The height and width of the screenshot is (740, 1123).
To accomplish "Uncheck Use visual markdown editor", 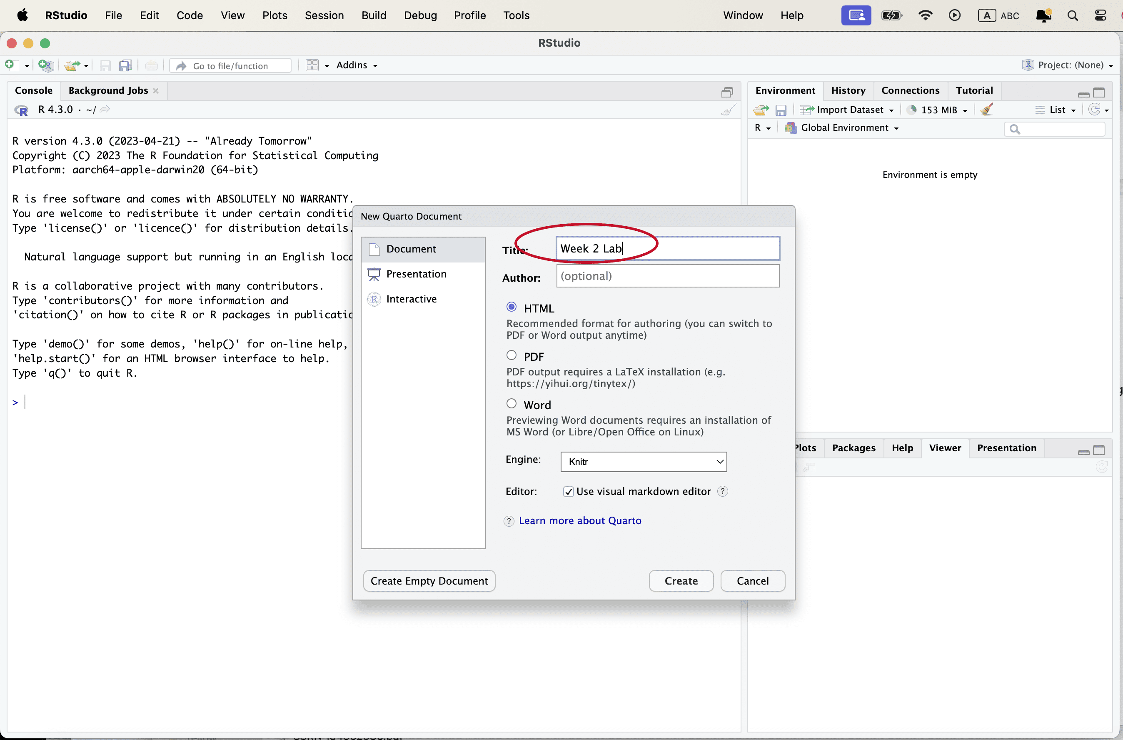I will click(x=569, y=491).
